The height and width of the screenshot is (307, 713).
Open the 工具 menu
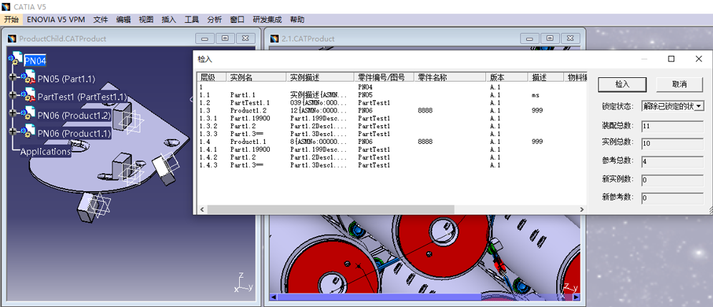(x=191, y=19)
